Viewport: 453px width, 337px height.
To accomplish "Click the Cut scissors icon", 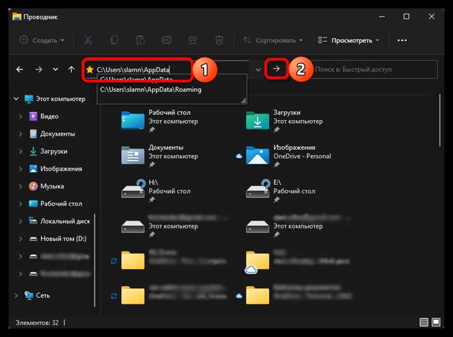I will coord(88,40).
